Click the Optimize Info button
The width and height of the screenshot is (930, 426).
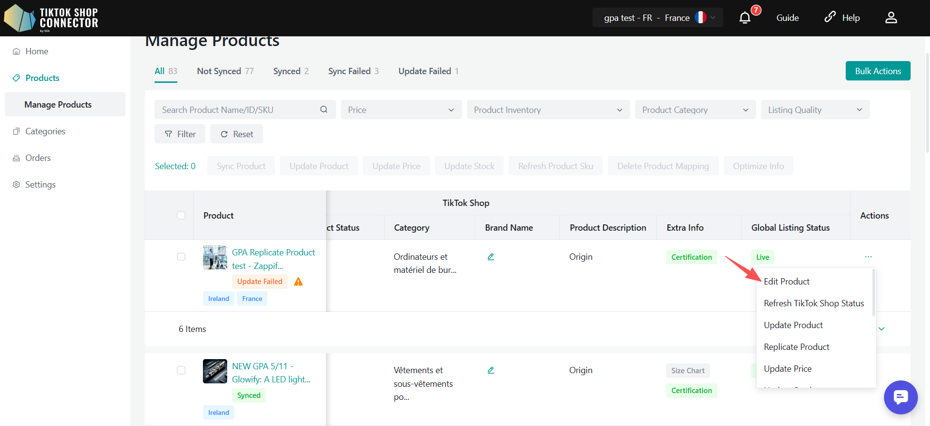click(759, 166)
